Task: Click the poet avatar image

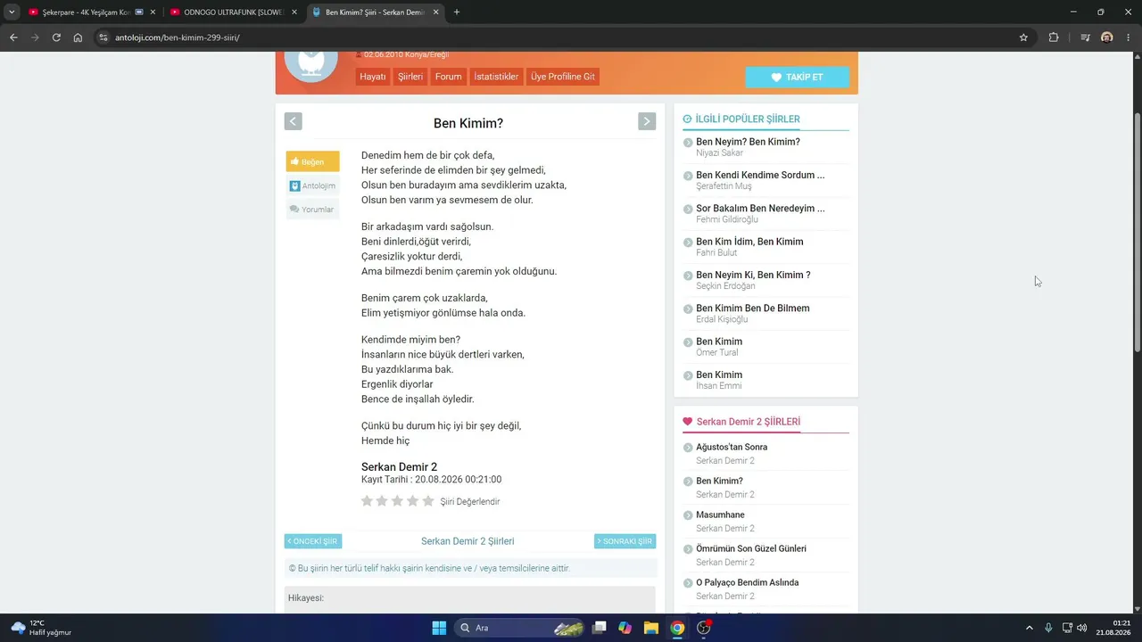Action: click(x=310, y=64)
